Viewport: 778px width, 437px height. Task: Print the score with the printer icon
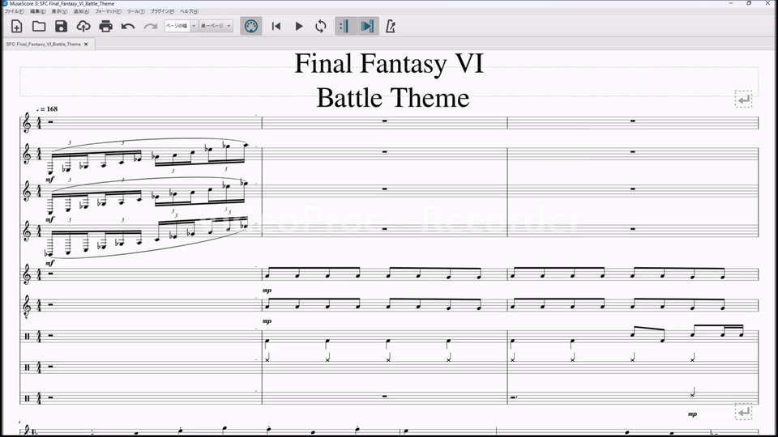click(x=105, y=26)
